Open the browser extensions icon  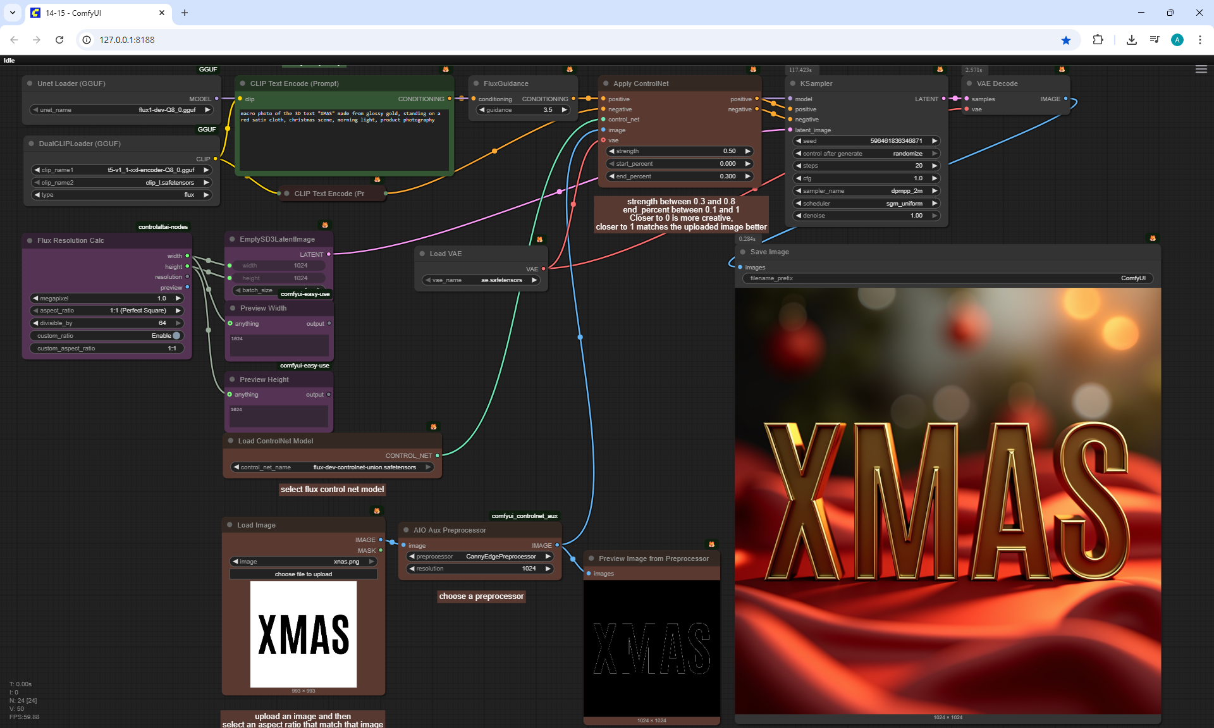tap(1098, 40)
